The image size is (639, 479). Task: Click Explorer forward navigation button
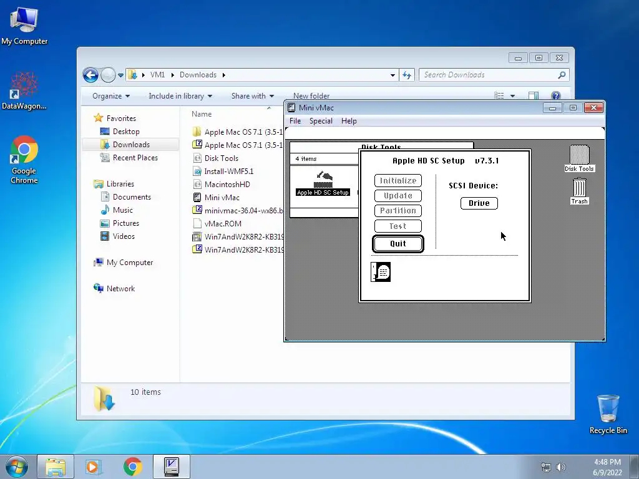108,75
